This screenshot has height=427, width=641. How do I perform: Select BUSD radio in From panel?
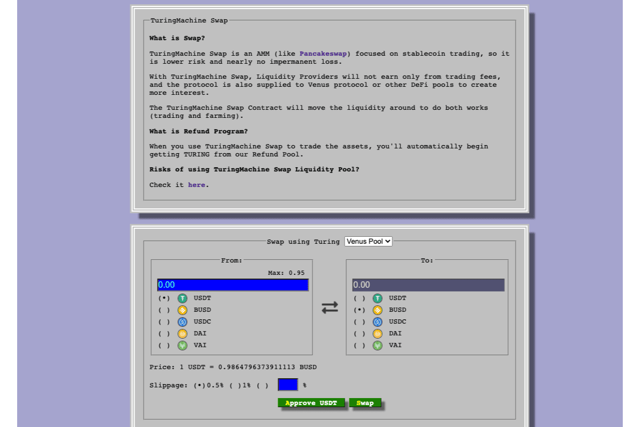(x=164, y=310)
